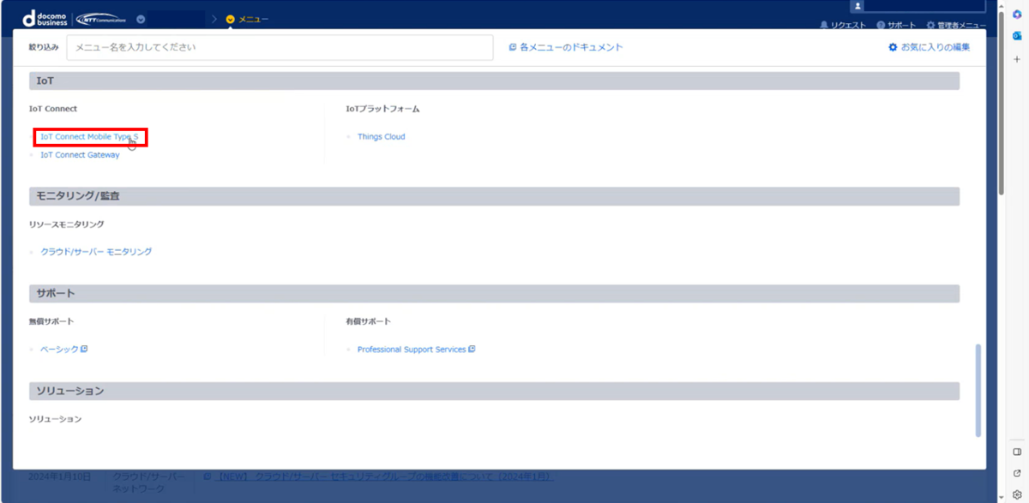Open Outlook icon in browser sidebar
The image size is (1029, 503).
pos(1017,36)
